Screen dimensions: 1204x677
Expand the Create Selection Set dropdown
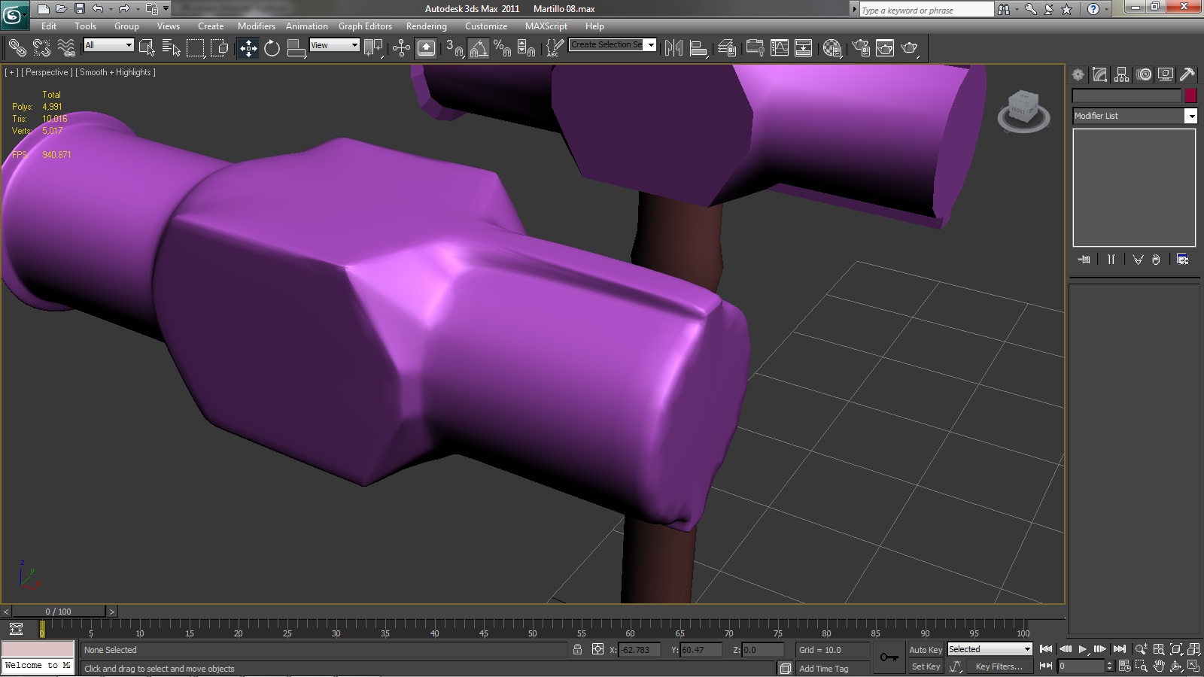(651, 45)
